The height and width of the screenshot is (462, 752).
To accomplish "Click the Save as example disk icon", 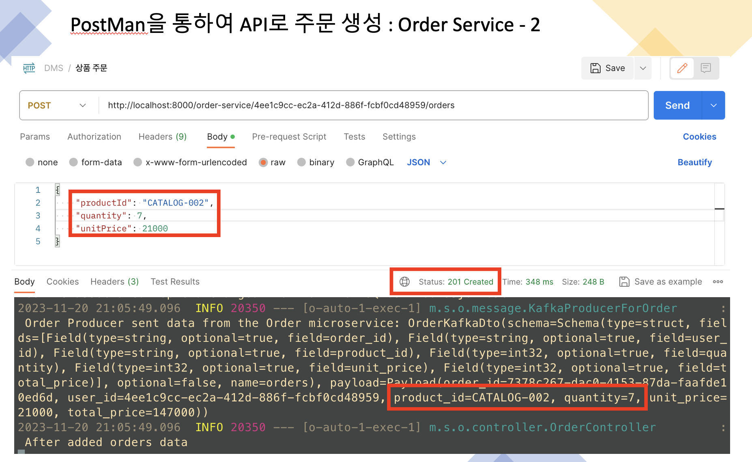I will (624, 282).
